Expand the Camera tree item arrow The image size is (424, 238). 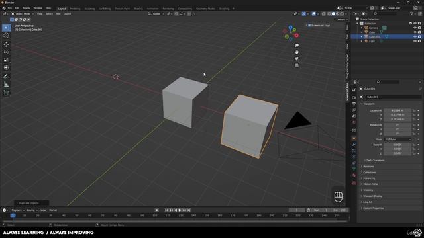click(362, 28)
